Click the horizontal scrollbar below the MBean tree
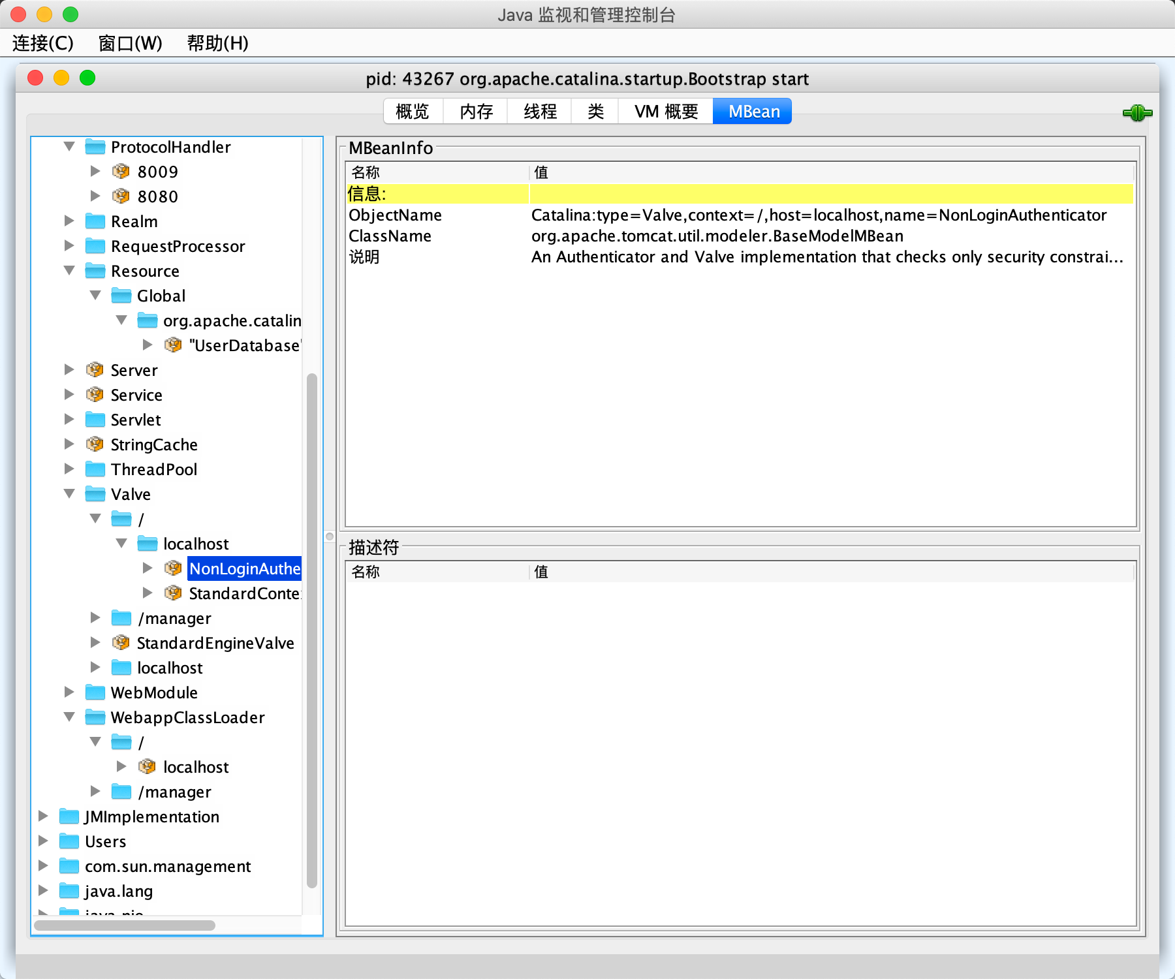Screen dimensions: 1175x979 pyautogui.click(x=125, y=925)
